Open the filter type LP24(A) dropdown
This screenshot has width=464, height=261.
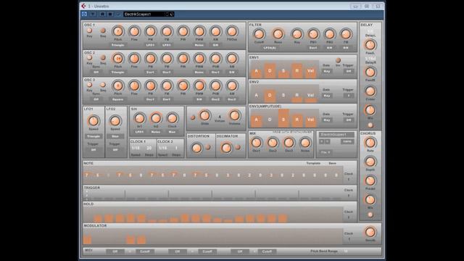(x=269, y=48)
